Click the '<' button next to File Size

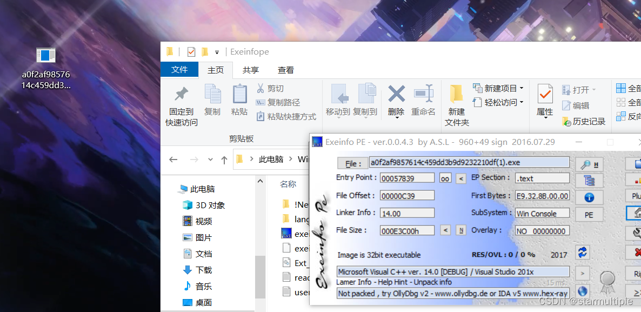click(x=445, y=230)
